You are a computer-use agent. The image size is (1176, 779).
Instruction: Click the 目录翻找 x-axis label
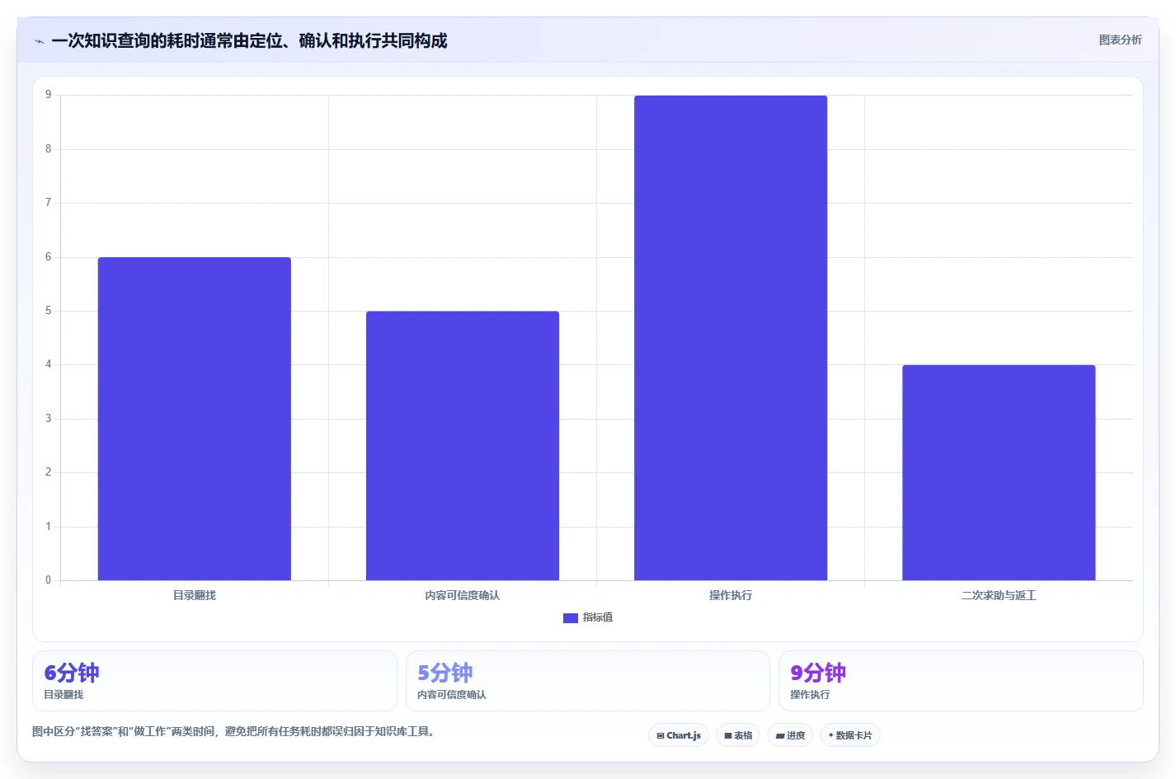coord(195,595)
